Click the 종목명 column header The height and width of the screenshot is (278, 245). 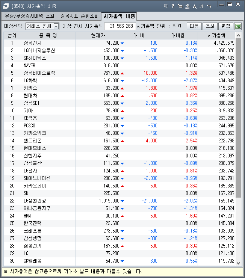[48, 36]
